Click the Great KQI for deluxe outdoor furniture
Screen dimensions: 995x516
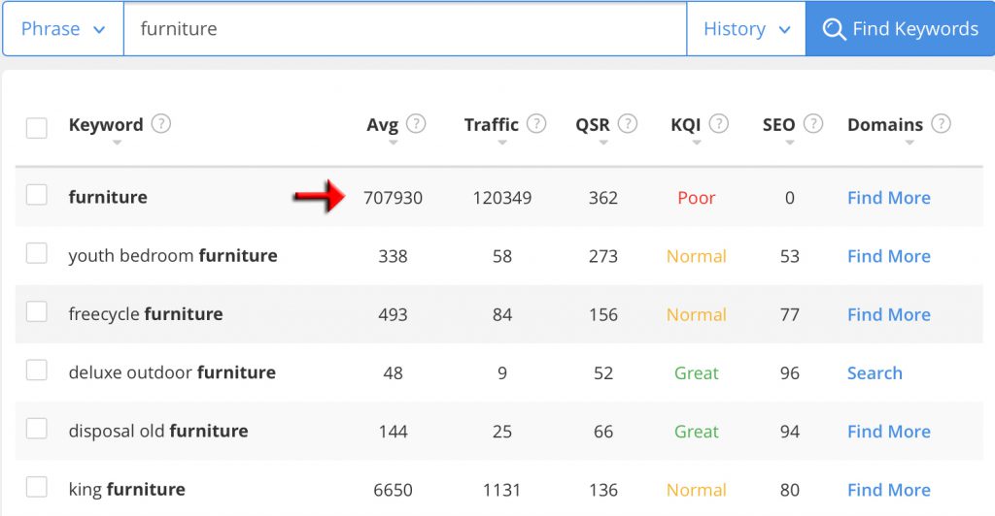pos(696,372)
